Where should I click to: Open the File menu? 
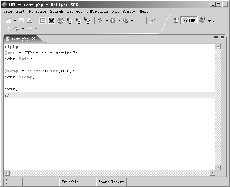(7, 11)
